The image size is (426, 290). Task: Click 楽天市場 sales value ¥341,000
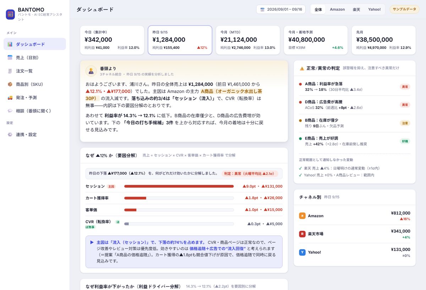point(400,231)
